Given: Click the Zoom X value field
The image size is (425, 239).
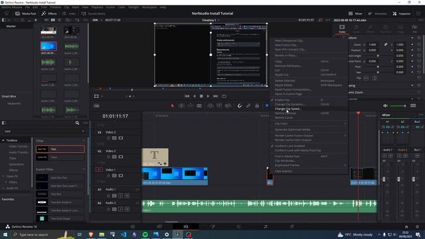Looking at the screenshot, I should point(373,44).
